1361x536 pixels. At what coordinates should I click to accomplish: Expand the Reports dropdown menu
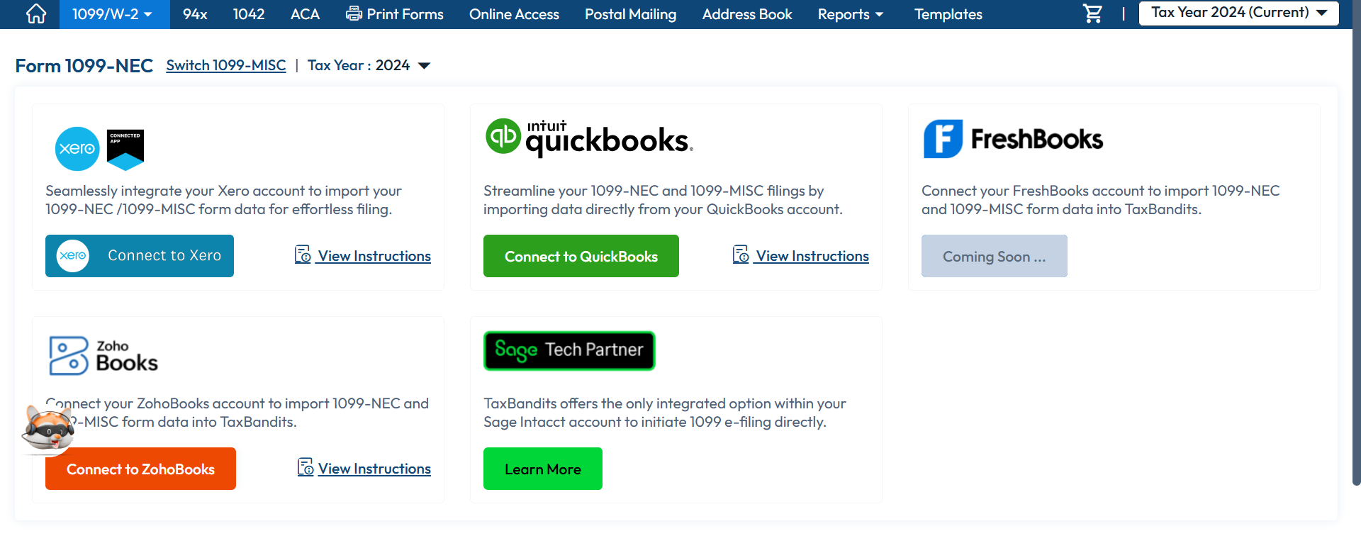(851, 14)
